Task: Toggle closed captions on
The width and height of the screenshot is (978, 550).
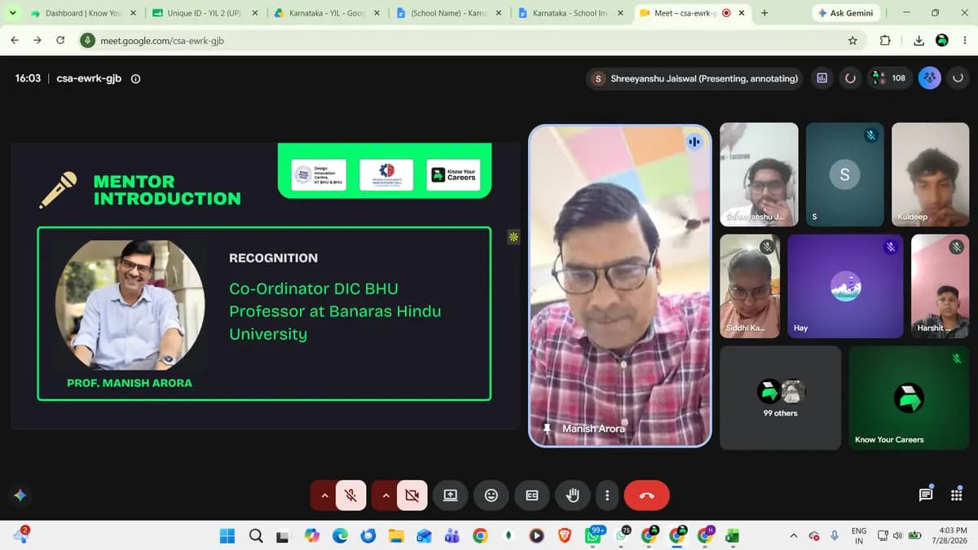Action: click(532, 495)
